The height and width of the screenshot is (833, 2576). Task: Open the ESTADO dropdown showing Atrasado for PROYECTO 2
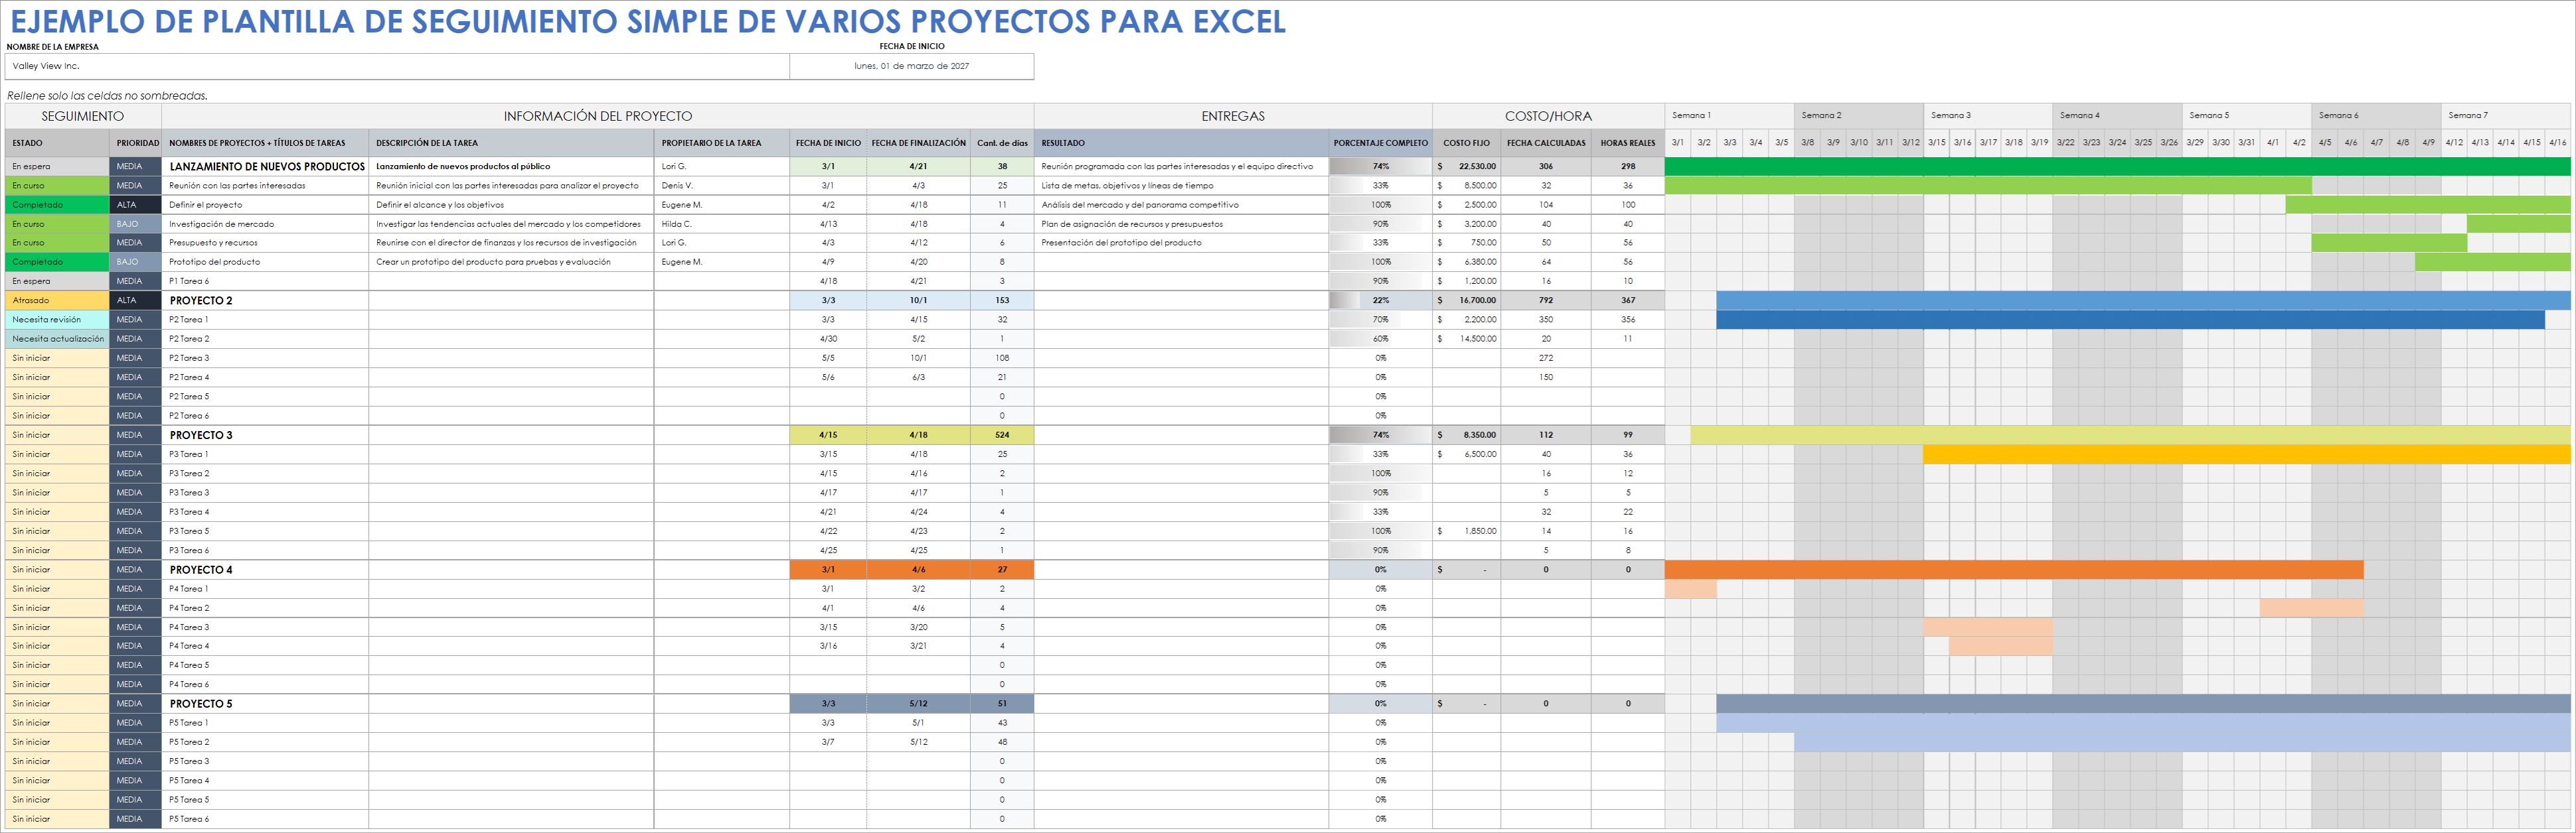coord(54,300)
